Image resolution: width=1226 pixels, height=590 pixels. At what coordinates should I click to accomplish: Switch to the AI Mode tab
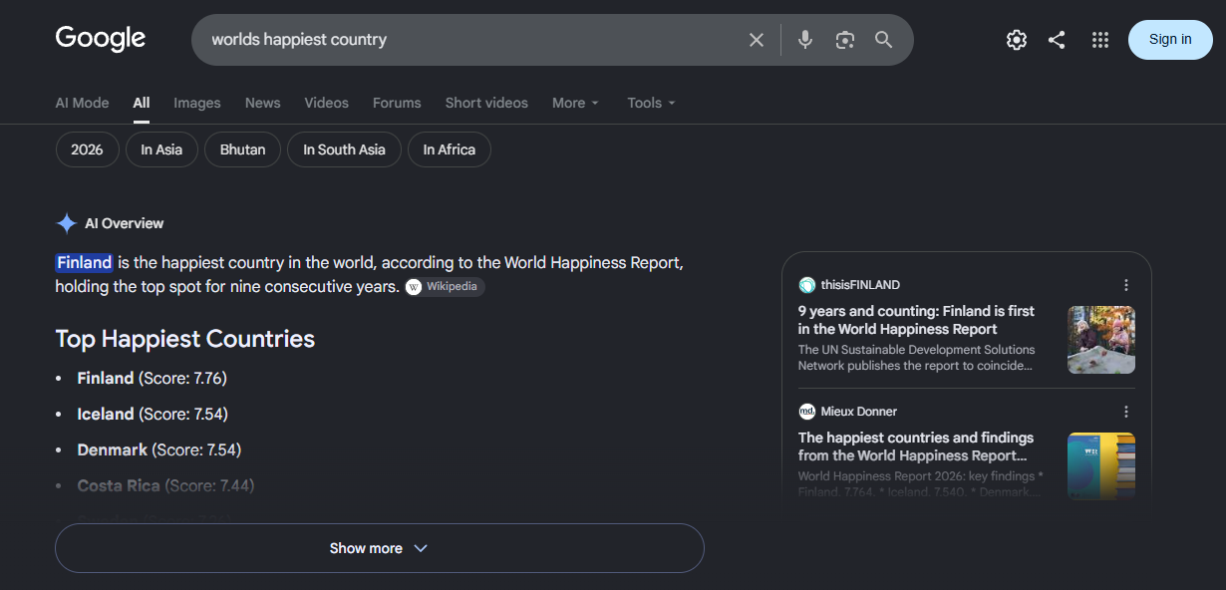tap(82, 103)
